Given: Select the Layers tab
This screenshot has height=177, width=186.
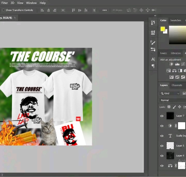Looking at the screenshot, I should pyautogui.click(x=164, y=85).
